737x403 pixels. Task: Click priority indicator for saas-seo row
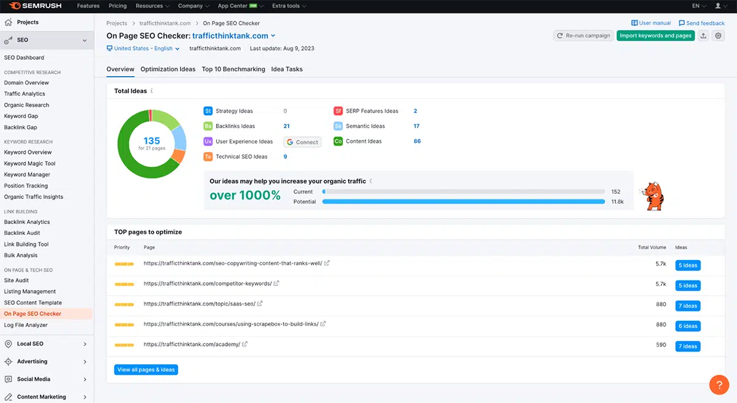[x=124, y=305]
